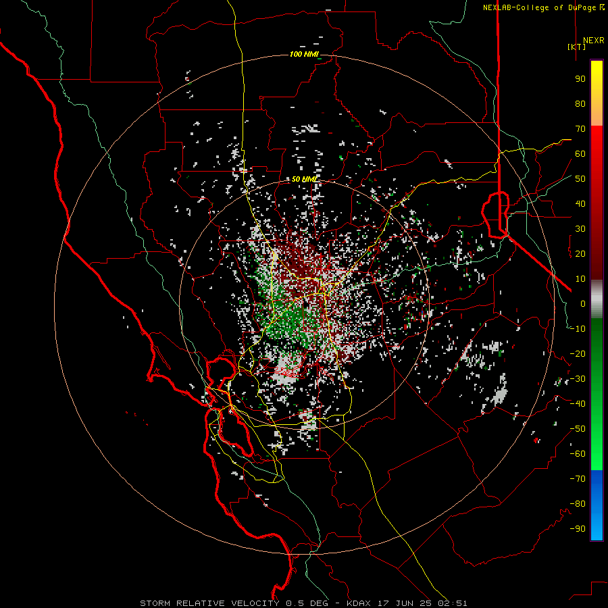This screenshot has height=608, width=608.
Task: Click the -80 scale value
Action: (x=578, y=504)
